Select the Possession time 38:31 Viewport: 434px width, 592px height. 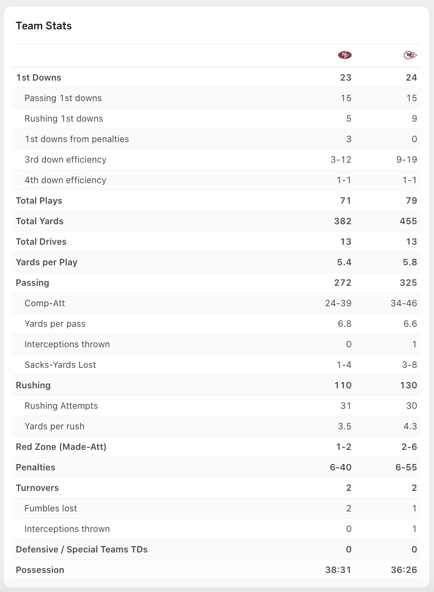pyautogui.click(x=338, y=570)
